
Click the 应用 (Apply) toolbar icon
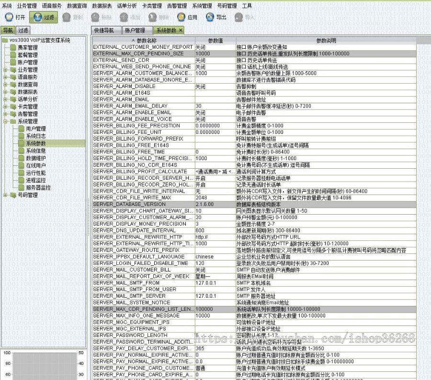point(181,17)
